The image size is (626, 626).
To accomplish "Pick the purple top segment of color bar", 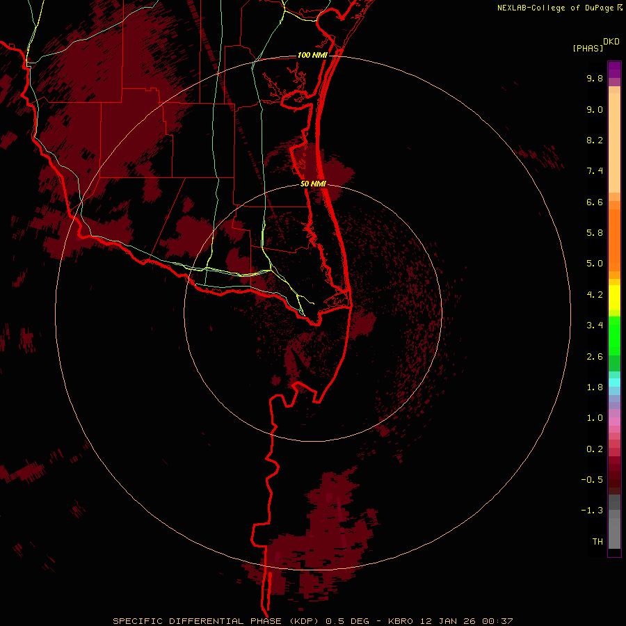I will [x=614, y=70].
